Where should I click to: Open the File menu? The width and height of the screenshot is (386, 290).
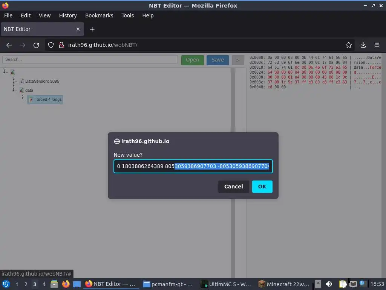coord(8,15)
